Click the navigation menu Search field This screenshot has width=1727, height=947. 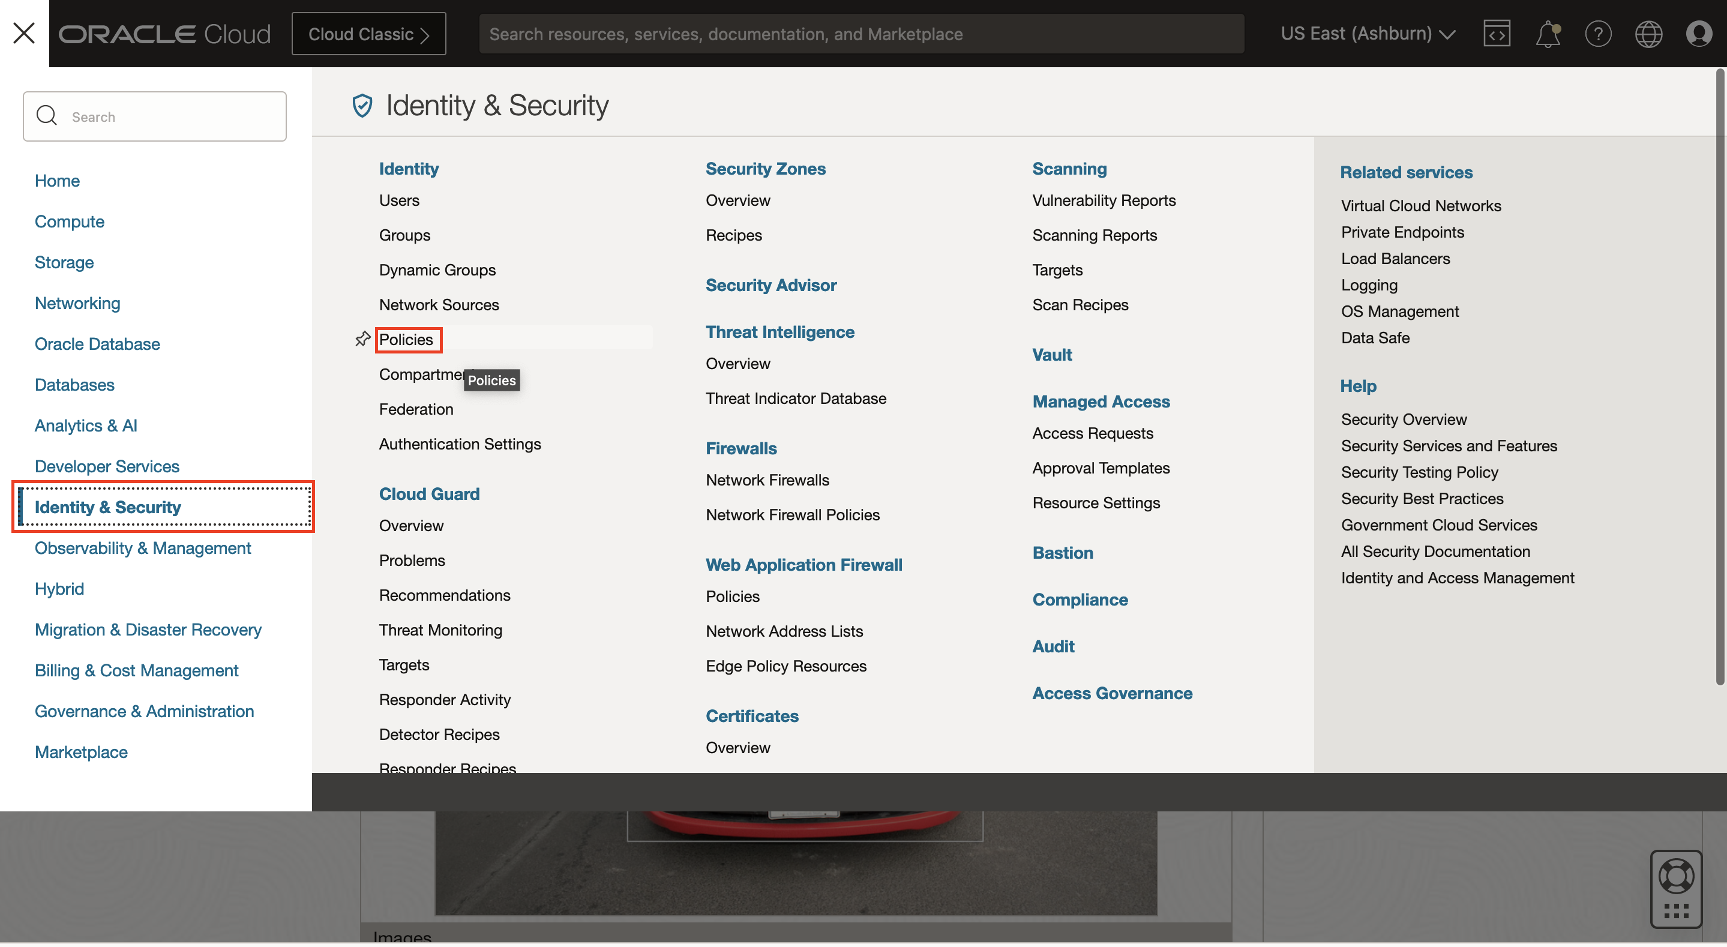[x=155, y=116]
